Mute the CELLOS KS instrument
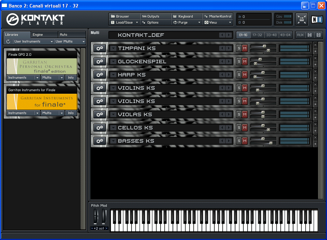Screen dimensions: 327x240 tap(245, 128)
